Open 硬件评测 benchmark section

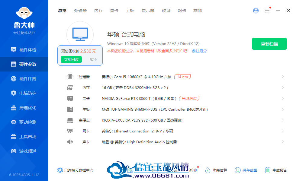24,79
